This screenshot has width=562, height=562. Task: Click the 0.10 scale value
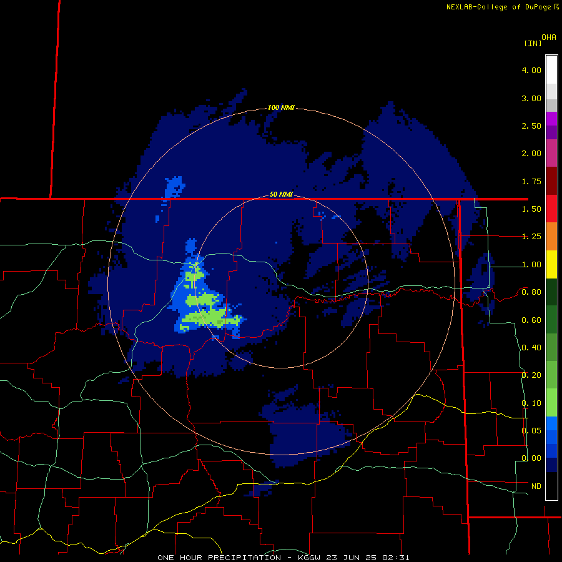[531, 403]
